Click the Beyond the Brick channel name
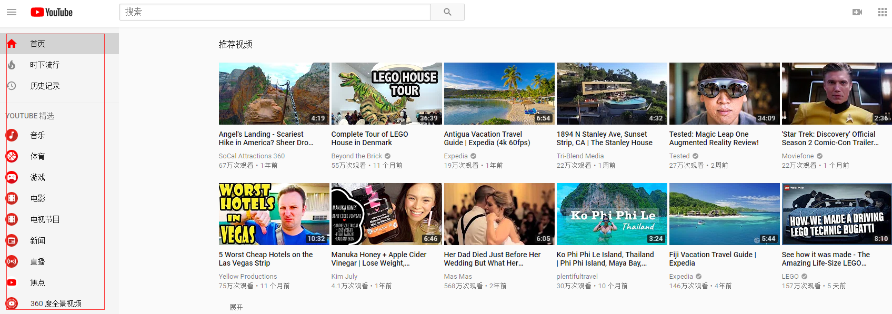 [357, 156]
